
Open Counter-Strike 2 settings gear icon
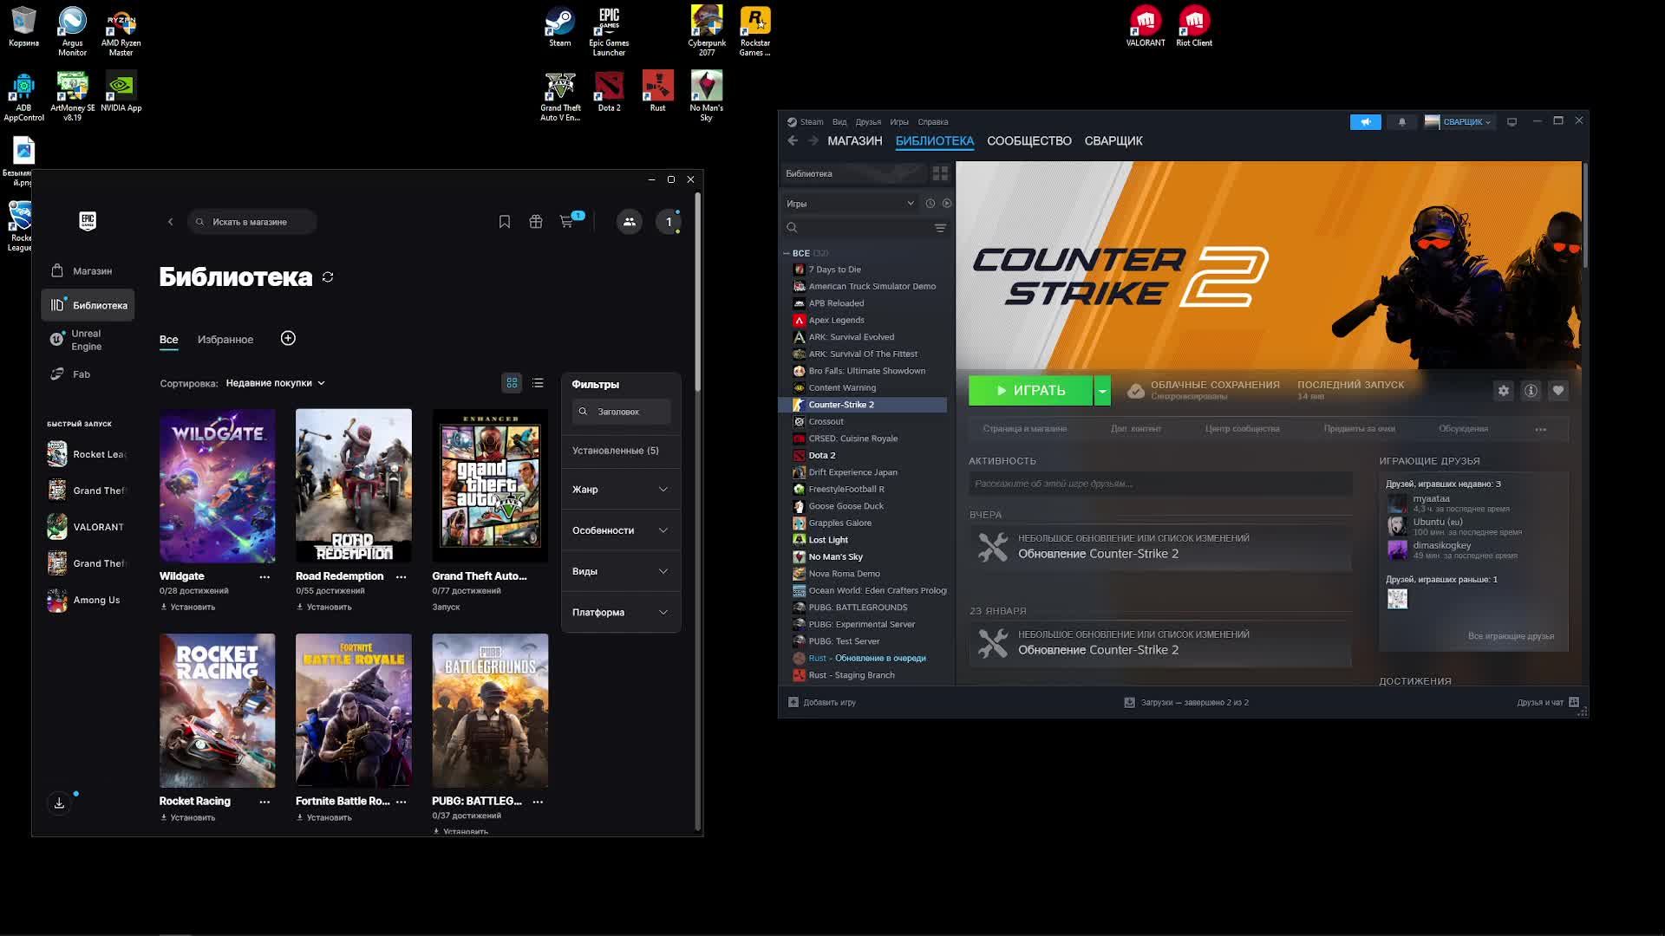click(x=1504, y=391)
